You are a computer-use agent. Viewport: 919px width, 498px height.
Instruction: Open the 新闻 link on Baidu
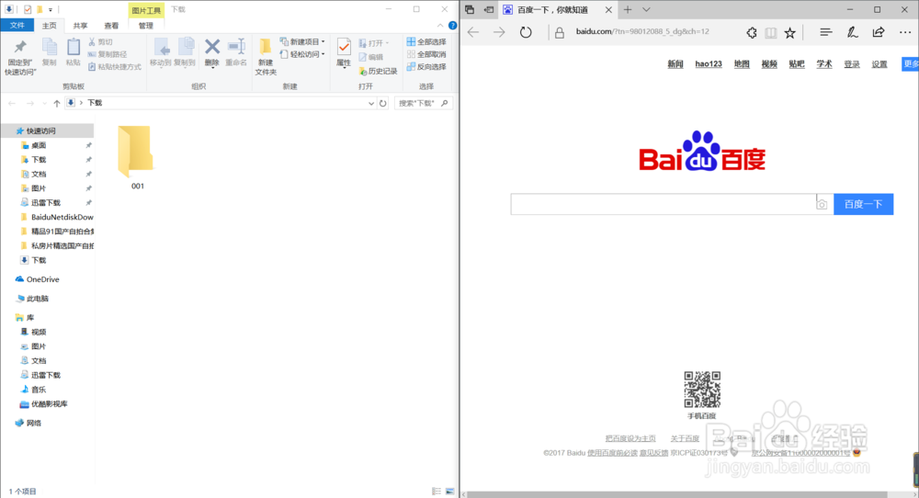point(675,64)
